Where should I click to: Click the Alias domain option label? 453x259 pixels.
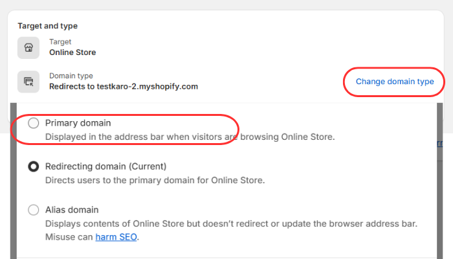pyautogui.click(x=71, y=210)
